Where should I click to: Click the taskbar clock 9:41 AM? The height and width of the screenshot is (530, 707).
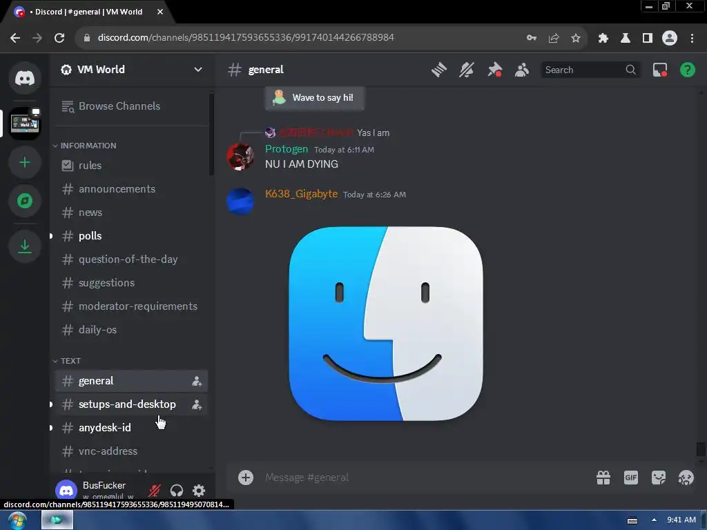point(681,520)
